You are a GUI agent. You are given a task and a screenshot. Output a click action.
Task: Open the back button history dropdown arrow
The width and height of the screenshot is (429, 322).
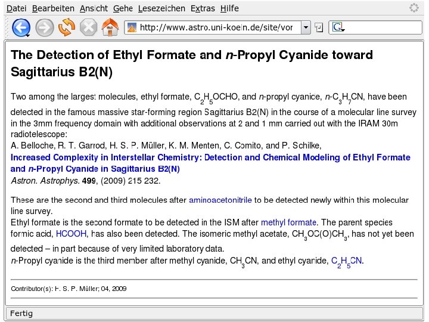pos(27,36)
